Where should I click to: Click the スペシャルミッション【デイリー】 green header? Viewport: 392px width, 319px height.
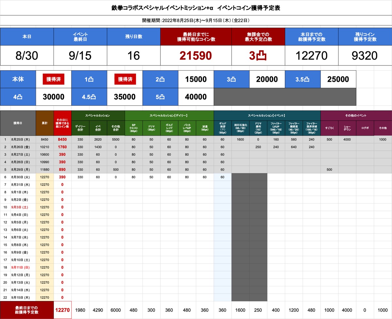(x=169, y=115)
